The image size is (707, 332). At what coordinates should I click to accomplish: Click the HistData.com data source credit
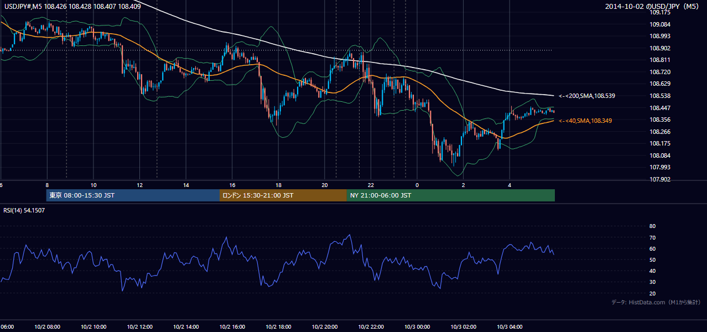pos(656,302)
